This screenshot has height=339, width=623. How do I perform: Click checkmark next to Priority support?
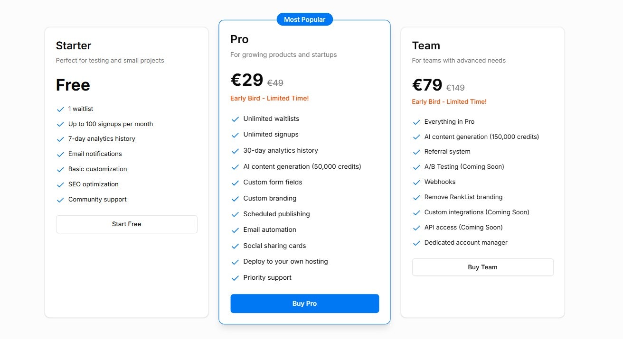(235, 278)
